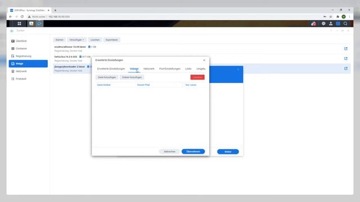Click the Docker taskbar icon in DSM bar
This screenshot has width=360, height=202.
click(x=39, y=24)
